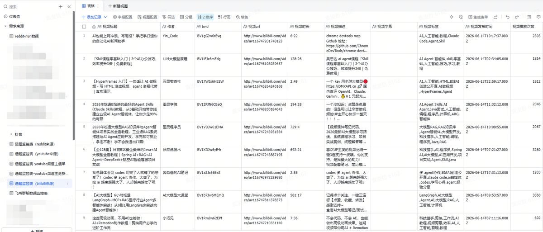Click bvid cell BV1RmJw62EPt

[x=218, y=223]
